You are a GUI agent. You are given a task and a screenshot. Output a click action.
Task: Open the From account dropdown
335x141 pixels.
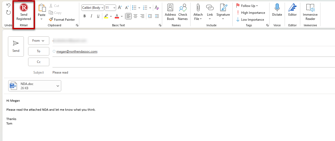[x=39, y=41]
